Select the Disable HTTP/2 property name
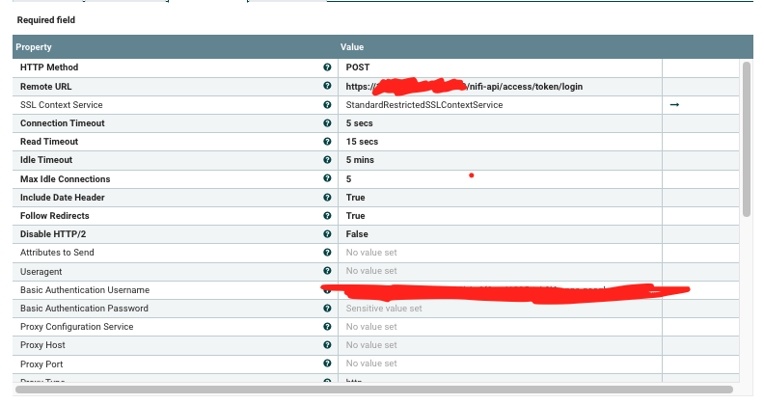The image size is (764, 404). 53,234
